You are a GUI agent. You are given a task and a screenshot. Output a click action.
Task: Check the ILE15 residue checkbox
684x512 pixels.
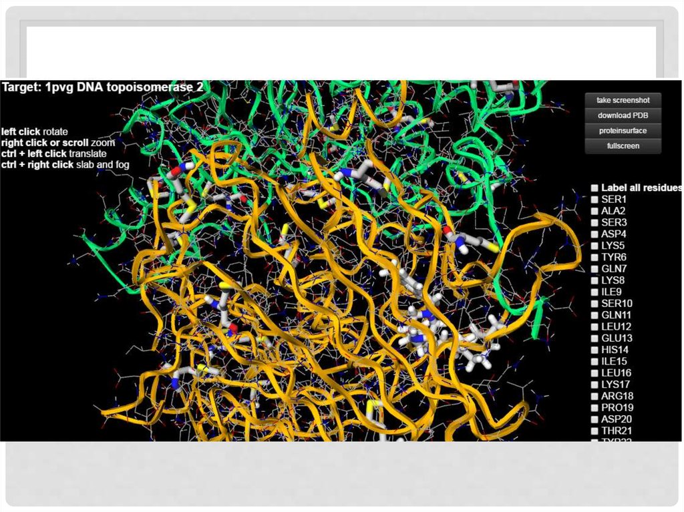tap(594, 362)
